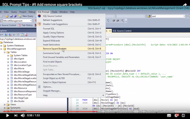190x119 pixels.
Task: Click the Filter funnel icon in Object Explorer
Action: pos(18,35)
